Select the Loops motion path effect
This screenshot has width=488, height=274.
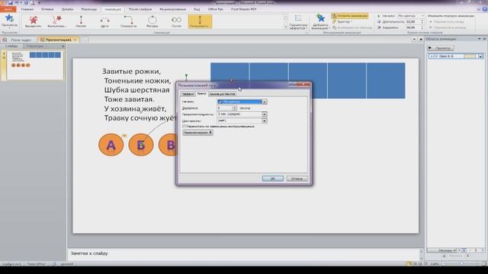pos(176,22)
